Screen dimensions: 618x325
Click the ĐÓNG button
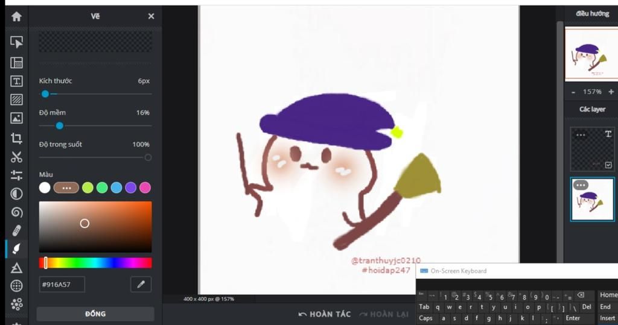(x=95, y=314)
